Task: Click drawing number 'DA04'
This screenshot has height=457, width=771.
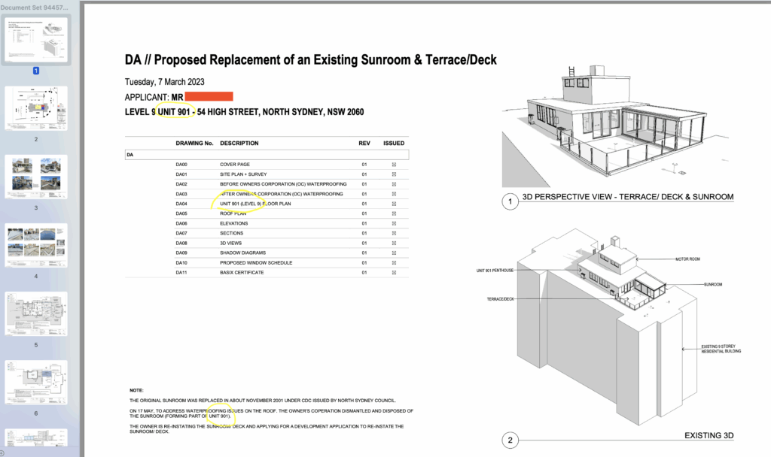Action: 181,204
